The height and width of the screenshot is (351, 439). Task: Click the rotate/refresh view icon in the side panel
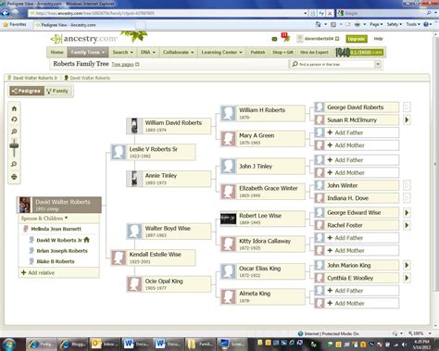click(14, 119)
